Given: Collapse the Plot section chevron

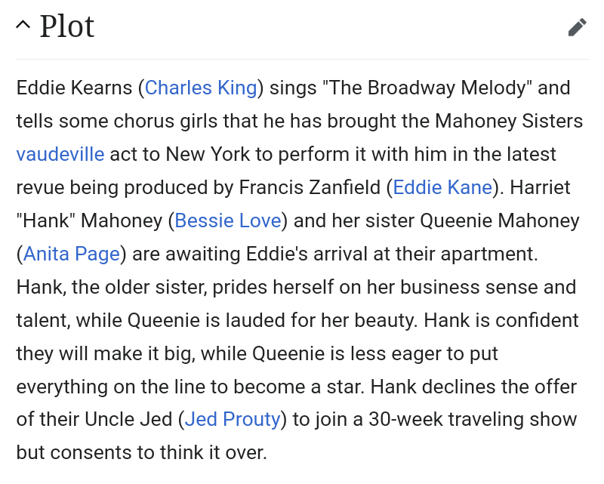Looking at the screenshot, I should click(x=23, y=26).
